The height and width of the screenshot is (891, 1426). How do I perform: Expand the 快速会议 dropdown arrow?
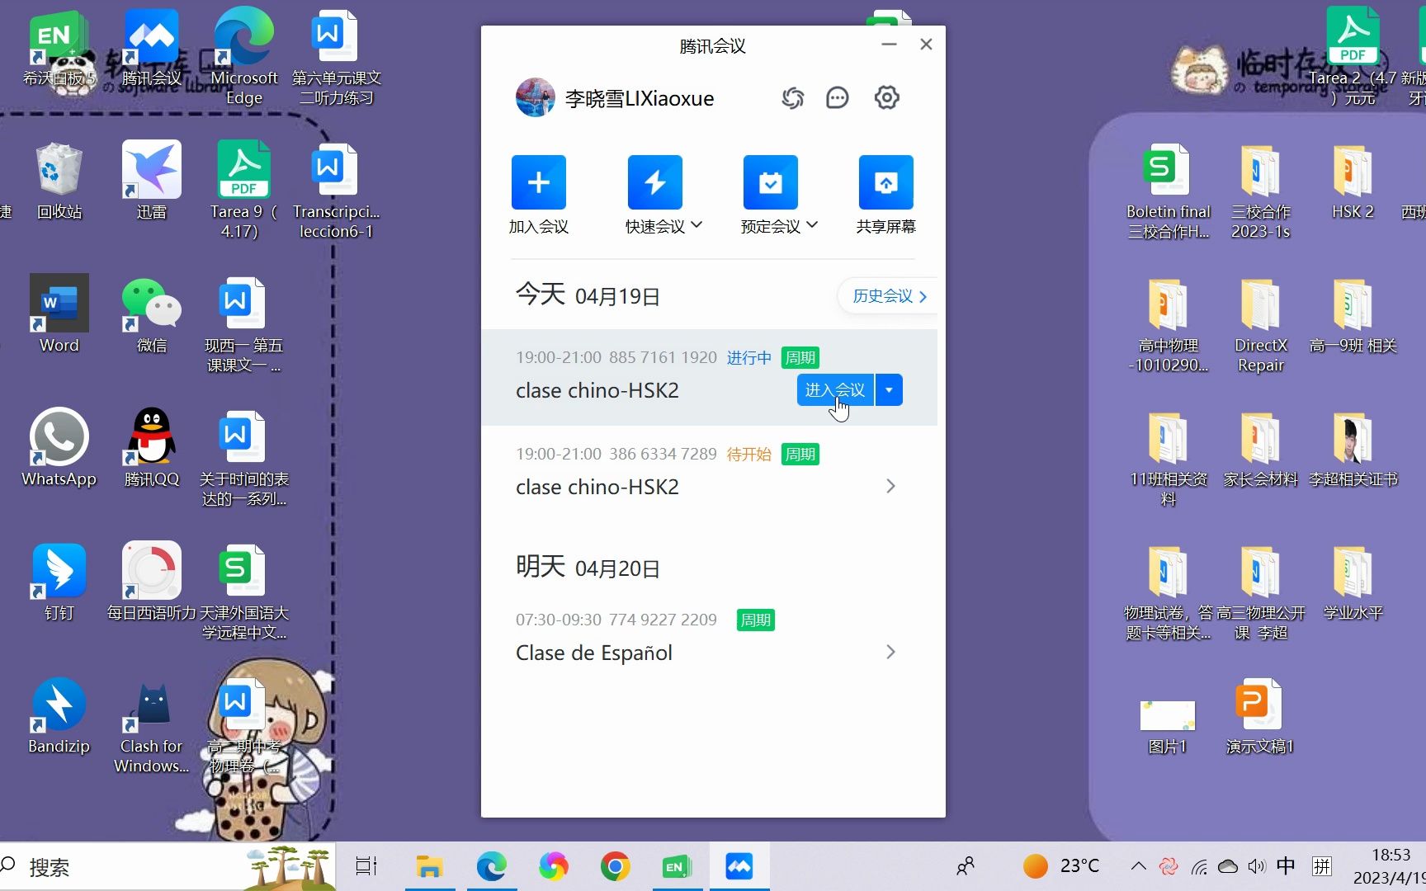pos(696,225)
